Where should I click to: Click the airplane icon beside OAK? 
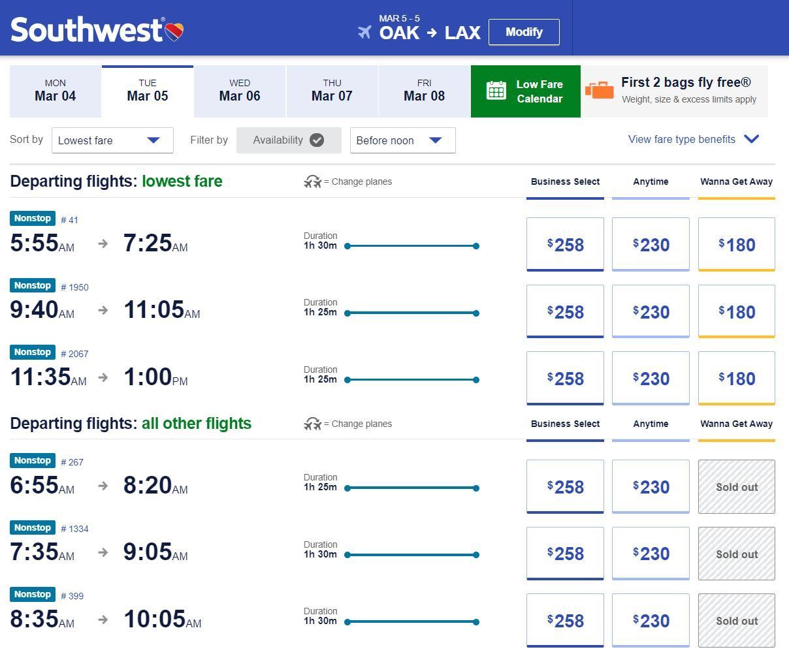[364, 32]
